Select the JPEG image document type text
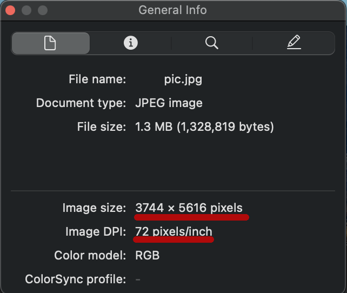This screenshot has width=347, height=293. tap(169, 103)
